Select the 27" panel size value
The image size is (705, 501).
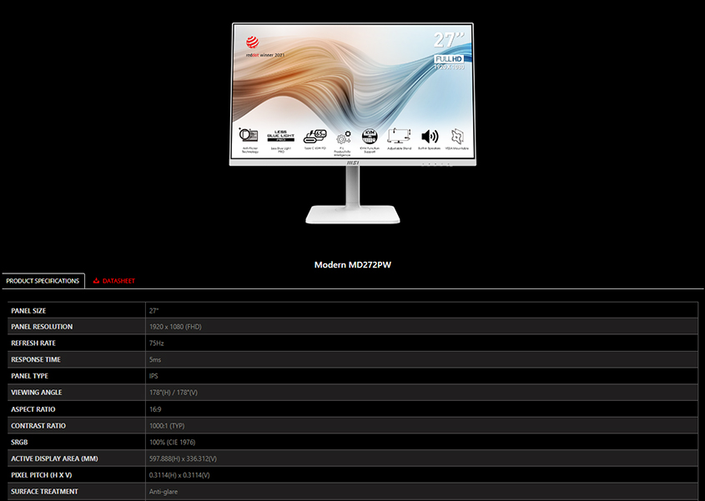(154, 310)
